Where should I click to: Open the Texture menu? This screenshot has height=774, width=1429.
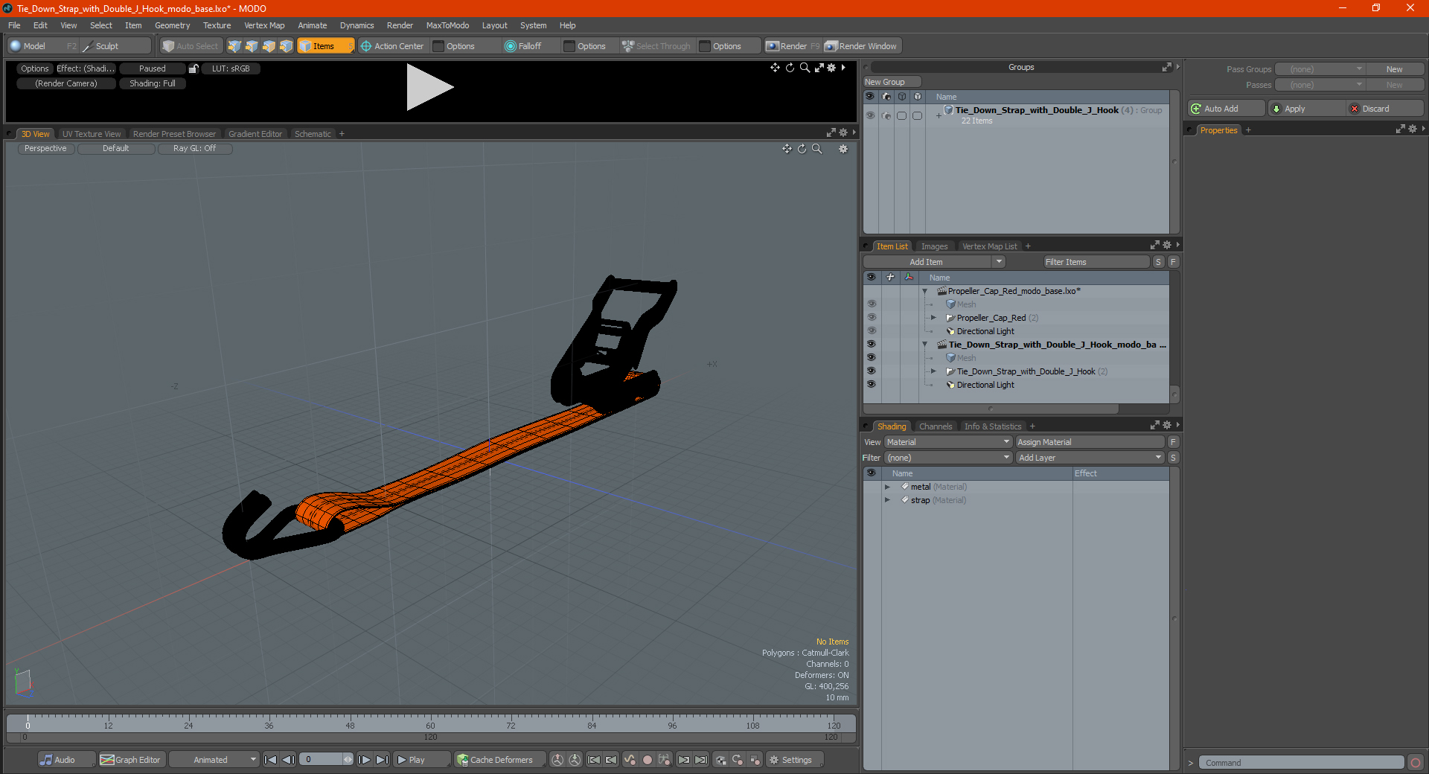pyautogui.click(x=217, y=25)
